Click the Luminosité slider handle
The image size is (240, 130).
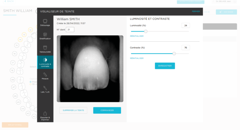146,32
